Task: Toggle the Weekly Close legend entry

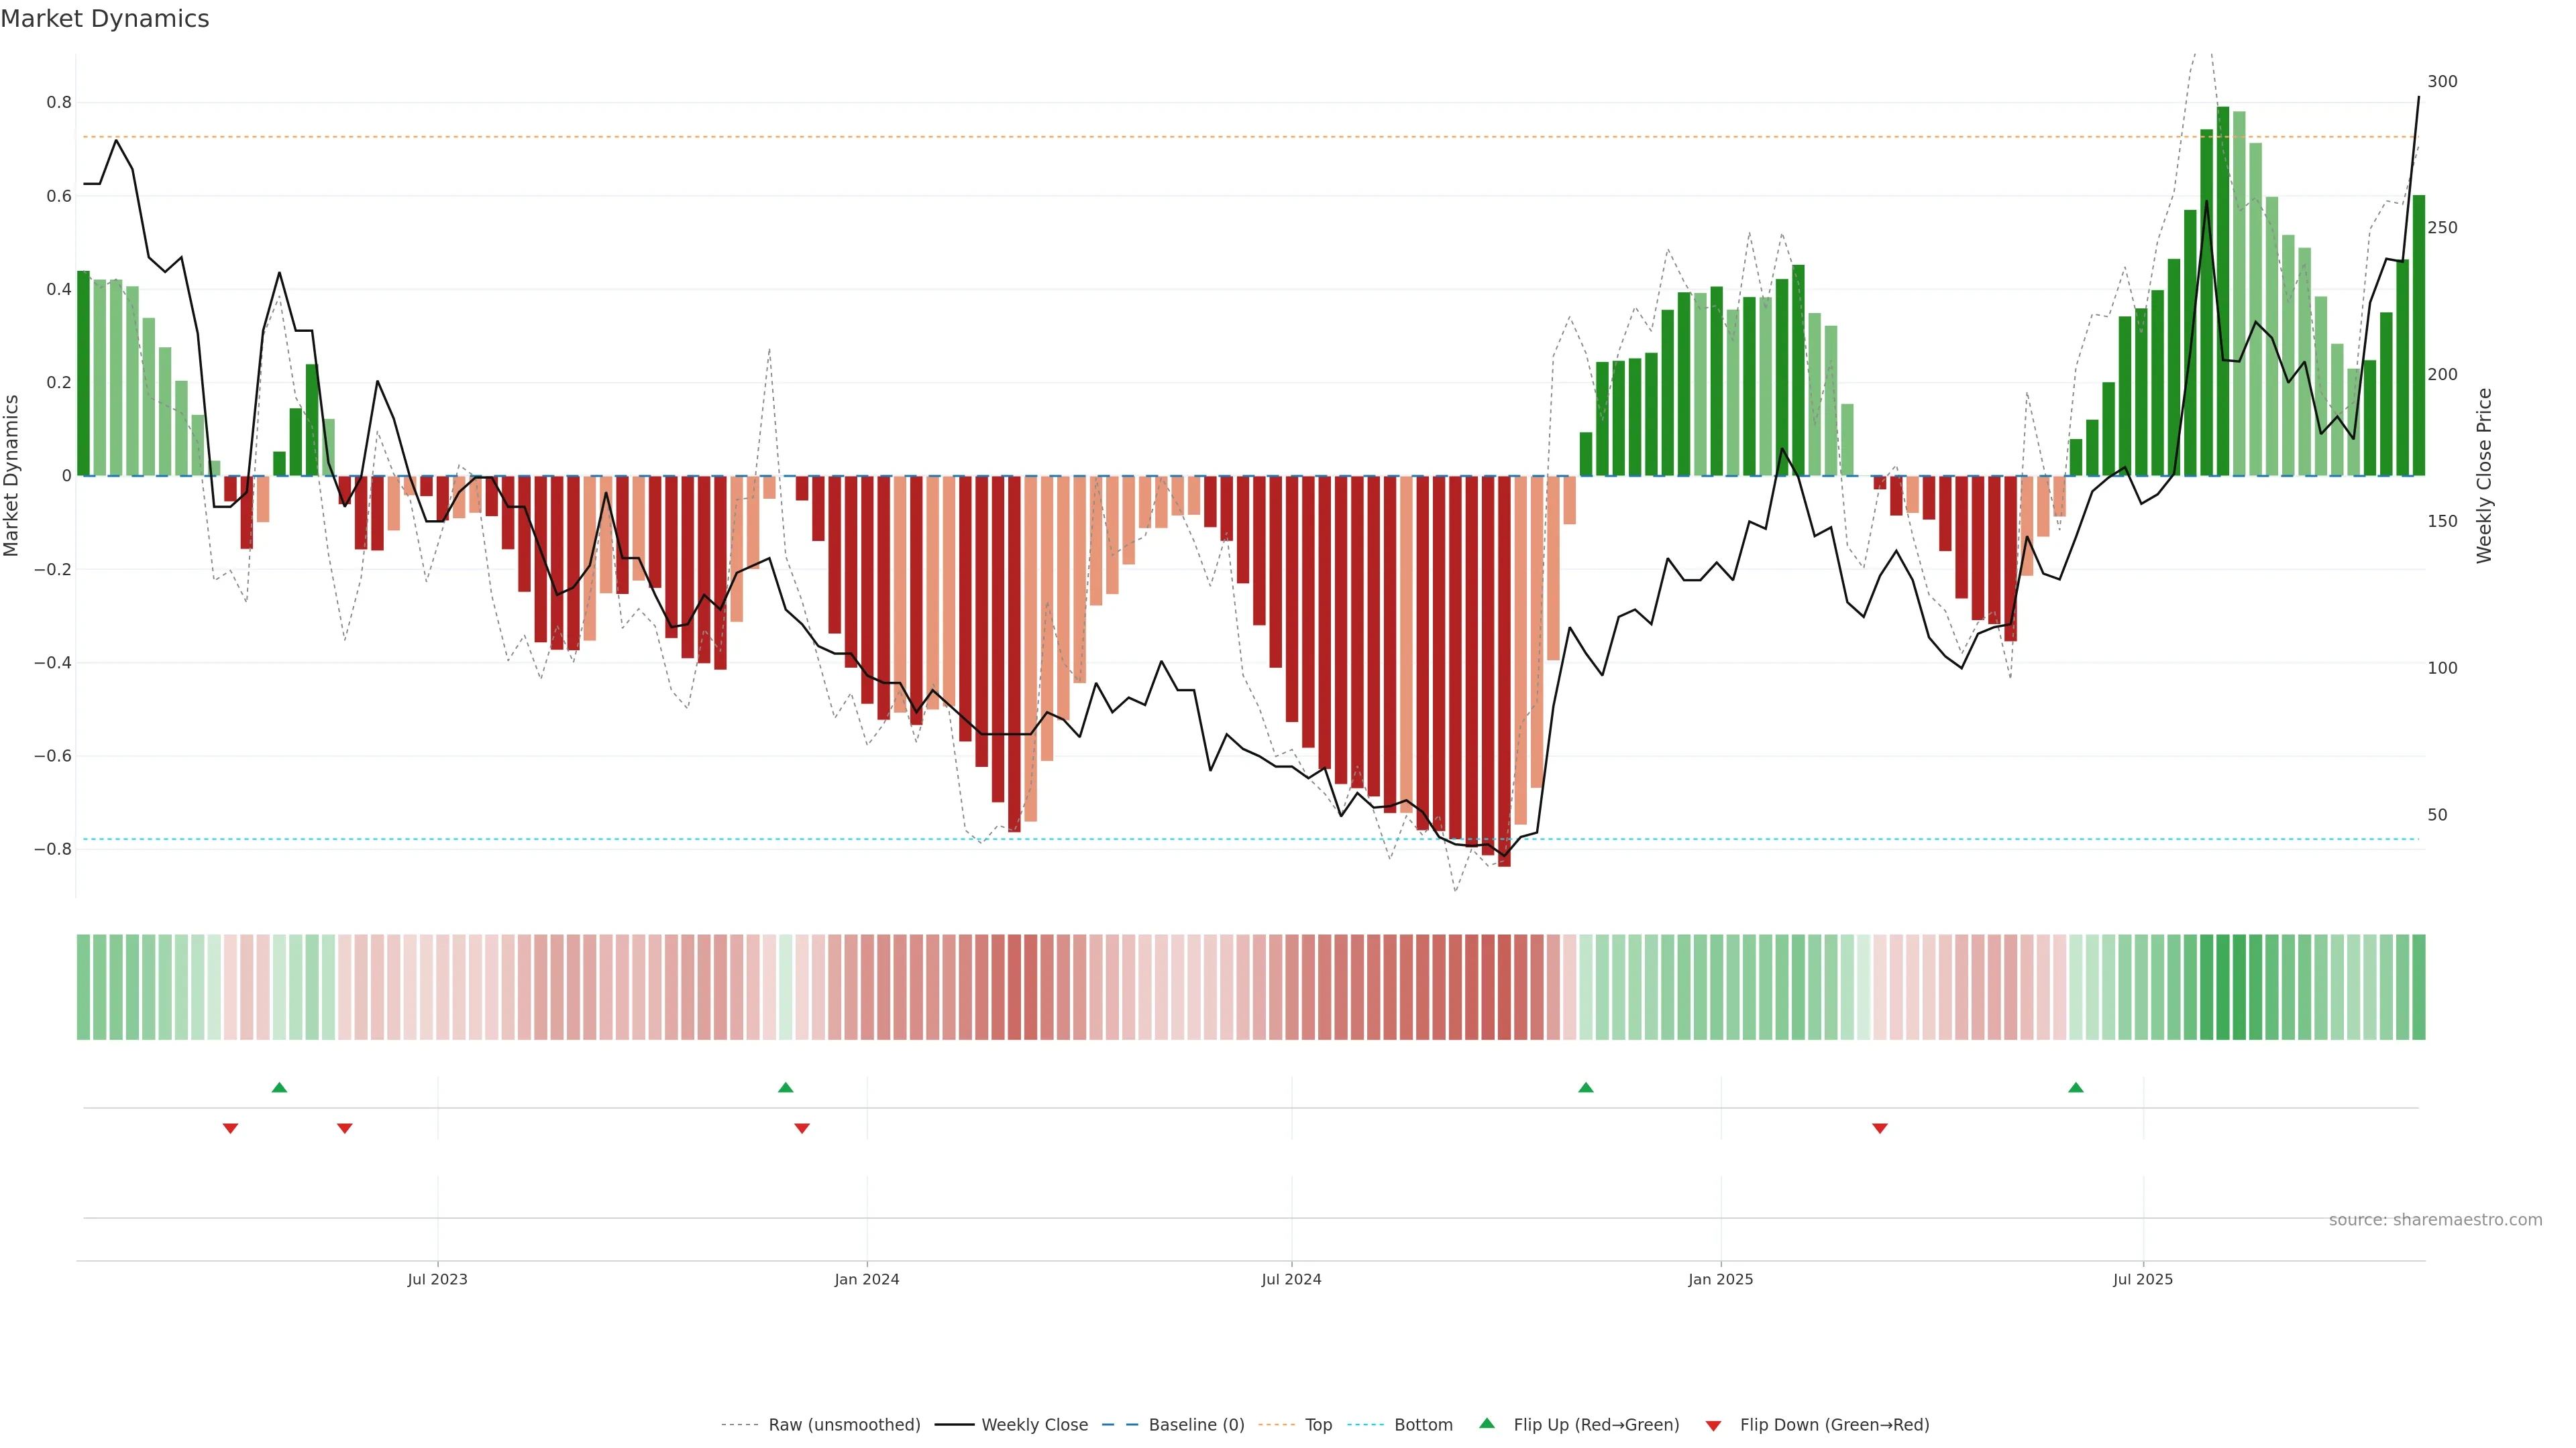Action: [1034, 1425]
